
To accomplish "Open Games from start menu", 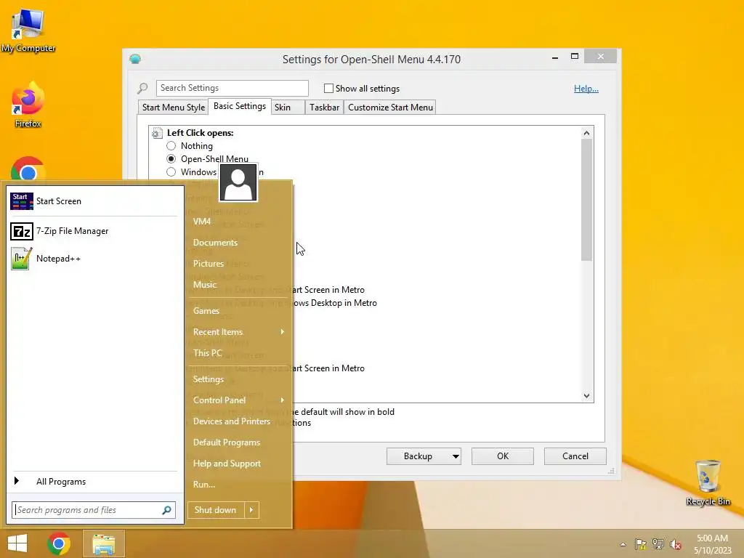I will [206, 311].
